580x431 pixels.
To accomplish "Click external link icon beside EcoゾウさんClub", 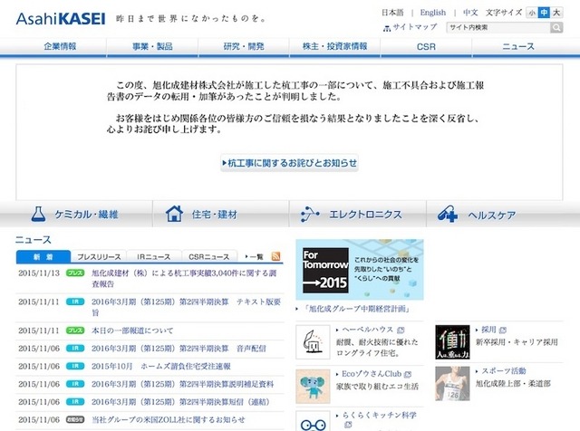I will coord(408,375).
